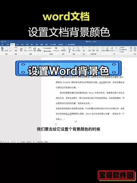Insert a blank page (空白页)
The width and height of the screenshot is (137, 183).
click(x=6, y=49)
